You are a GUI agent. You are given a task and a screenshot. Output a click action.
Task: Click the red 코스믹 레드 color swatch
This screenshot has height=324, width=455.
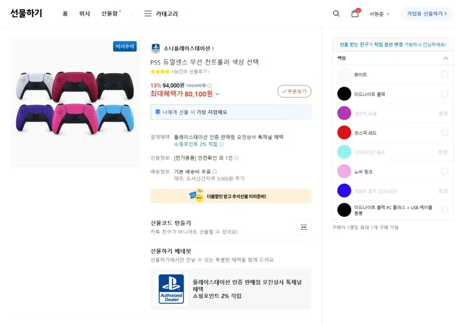pos(344,132)
